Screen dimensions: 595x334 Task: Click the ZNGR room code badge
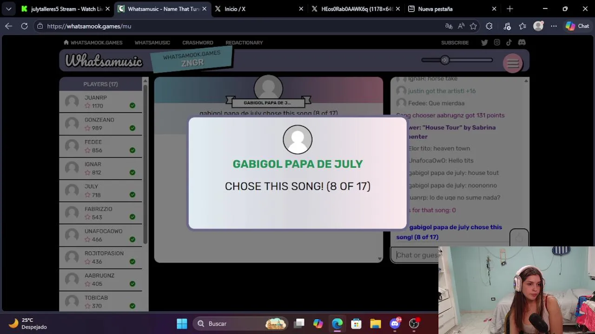point(192,59)
